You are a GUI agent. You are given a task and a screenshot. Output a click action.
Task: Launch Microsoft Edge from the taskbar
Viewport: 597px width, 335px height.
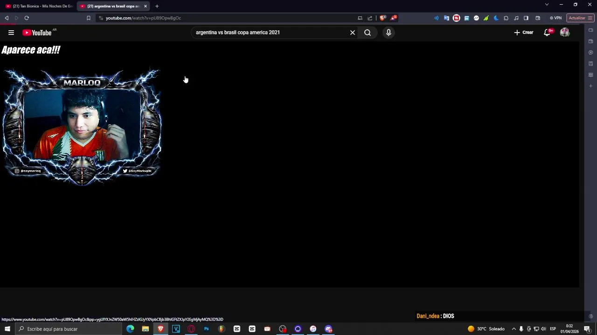tap(130, 329)
